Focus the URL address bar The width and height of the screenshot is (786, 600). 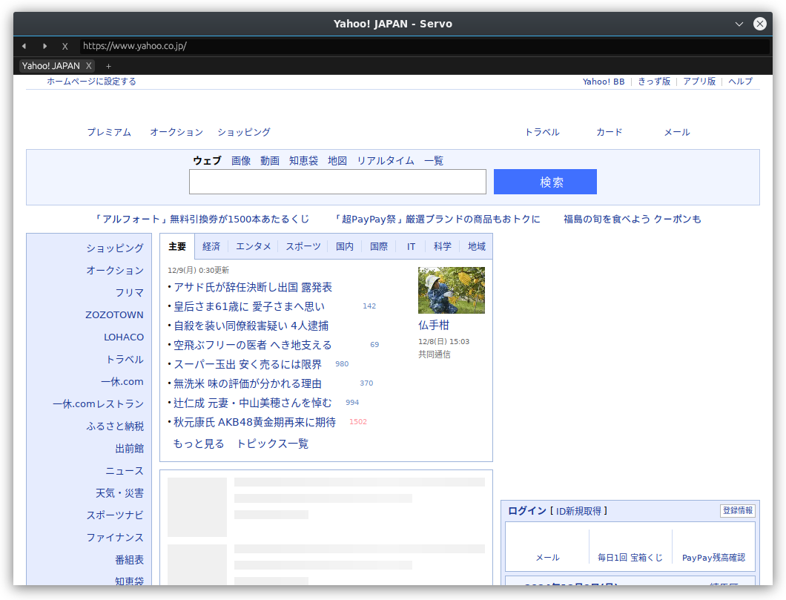[x=424, y=46]
